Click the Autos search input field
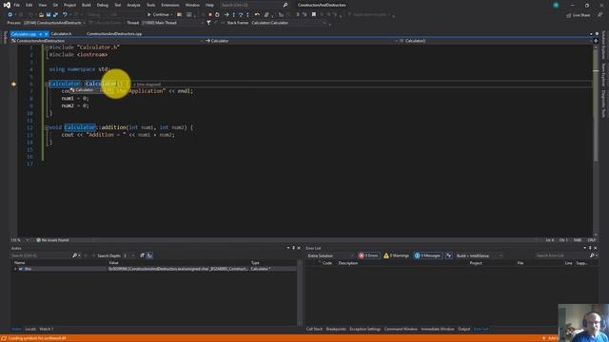The image size is (609, 342). [x=41, y=256]
